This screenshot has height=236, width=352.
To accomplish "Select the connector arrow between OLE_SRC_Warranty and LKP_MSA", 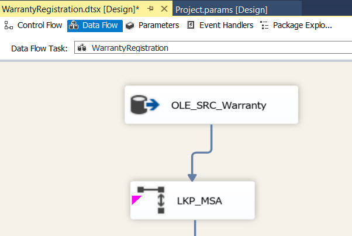I will click(209, 142).
